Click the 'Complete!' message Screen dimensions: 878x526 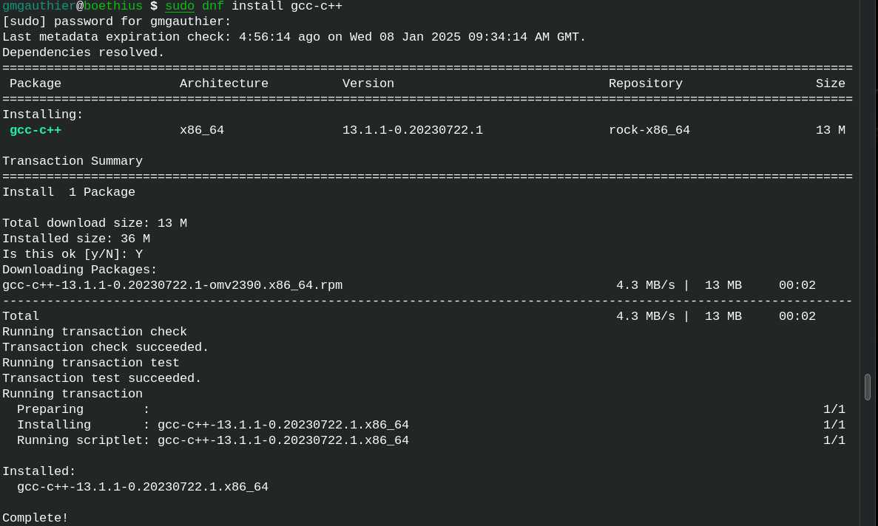[36, 518]
